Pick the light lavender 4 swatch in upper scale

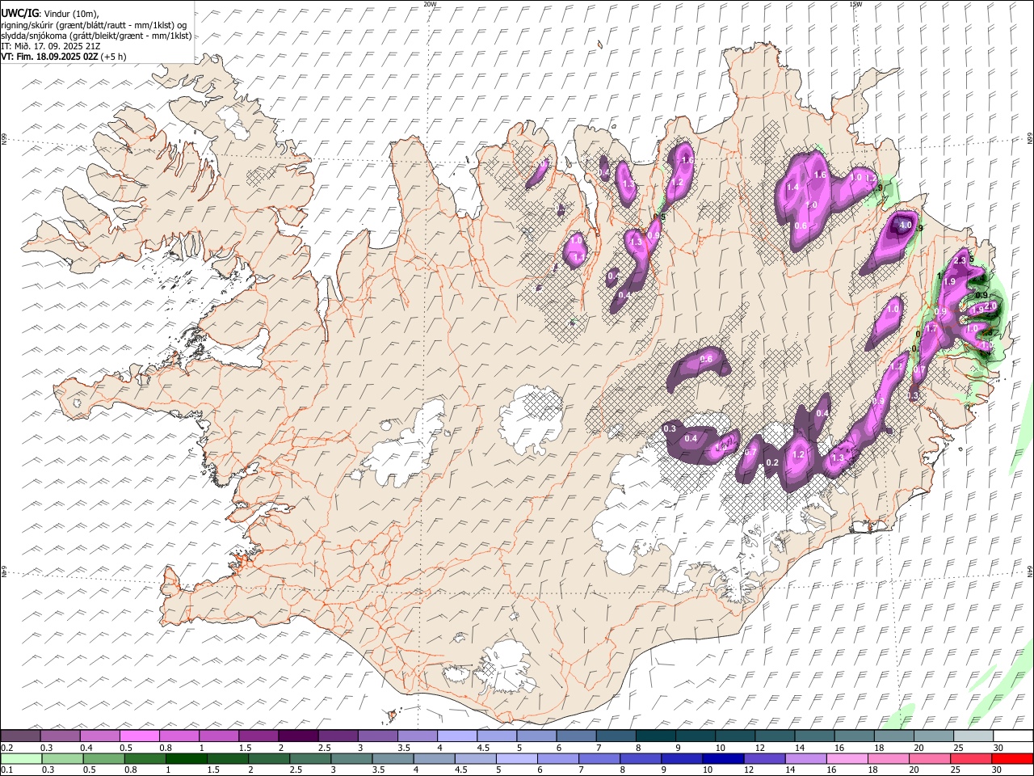coord(457,736)
